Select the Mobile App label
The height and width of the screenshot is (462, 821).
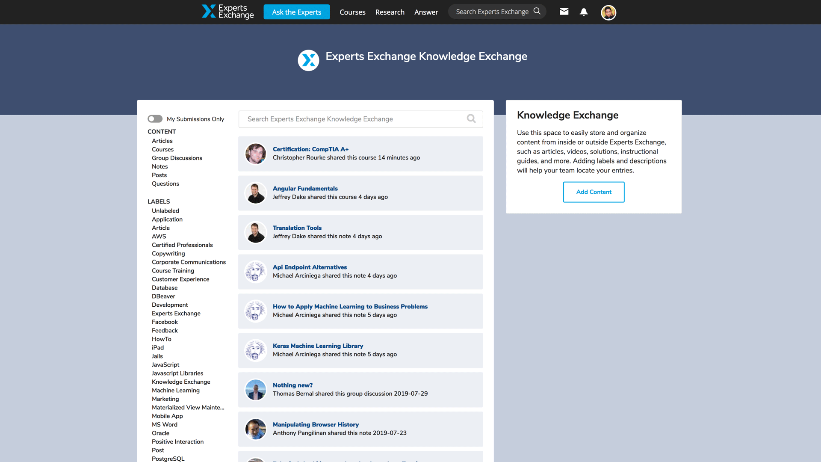pos(167,416)
